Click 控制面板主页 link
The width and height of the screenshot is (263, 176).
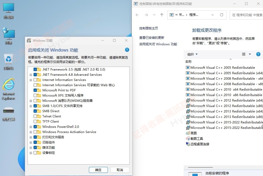[148, 28]
